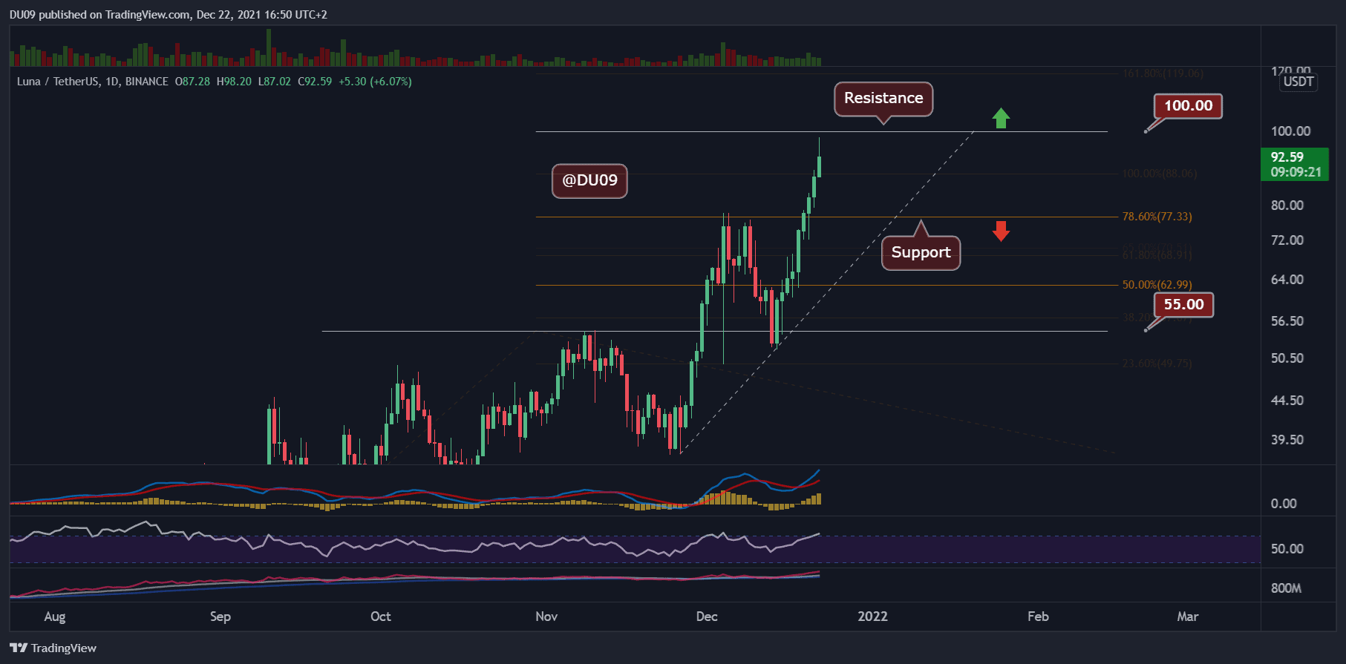
Task: Click the 50.50 price axis value
Action: pyautogui.click(x=1287, y=358)
